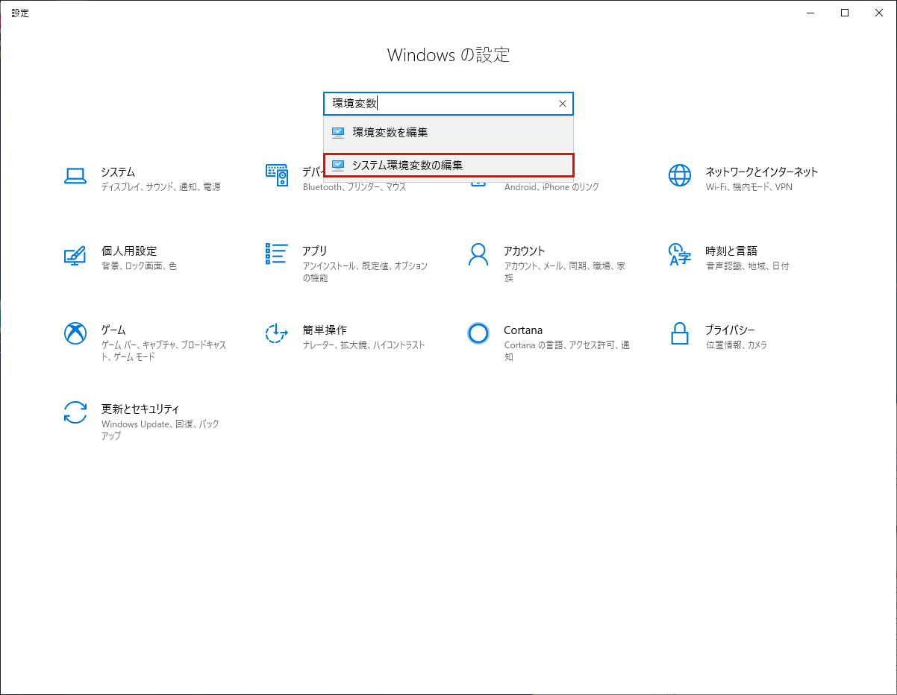Click the ゲーム Xbox icon
The width and height of the screenshot is (897, 695).
pos(75,333)
